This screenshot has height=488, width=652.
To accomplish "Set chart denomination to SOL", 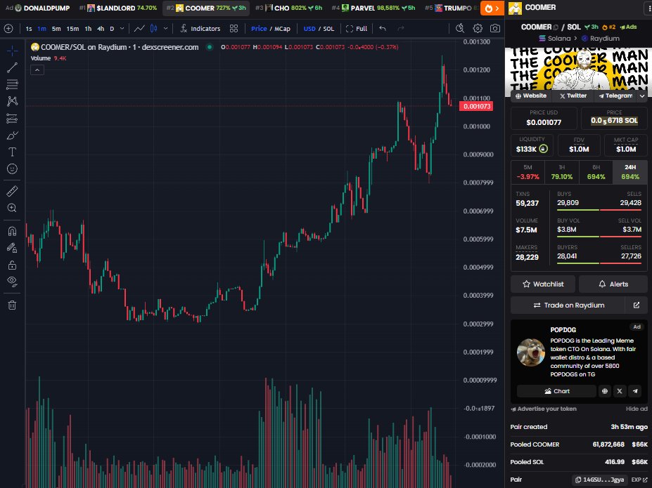I will 328,29.
